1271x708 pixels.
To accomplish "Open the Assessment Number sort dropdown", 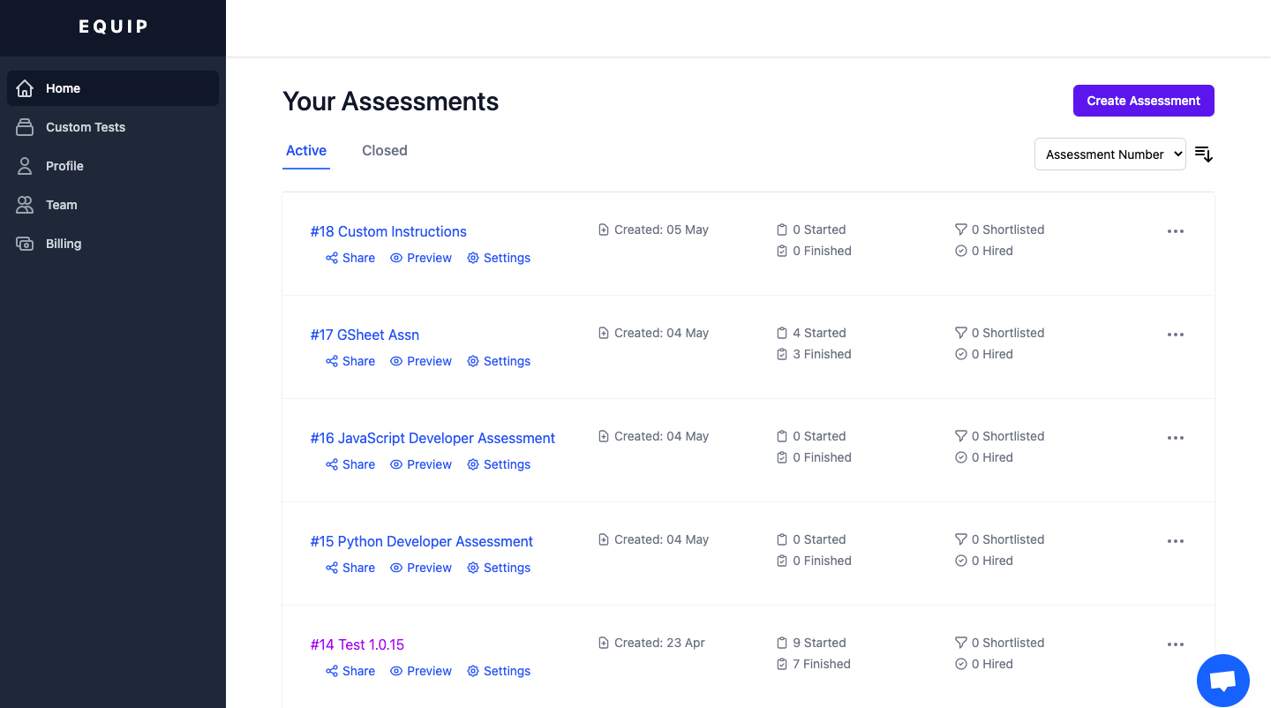I will click(1109, 154).
